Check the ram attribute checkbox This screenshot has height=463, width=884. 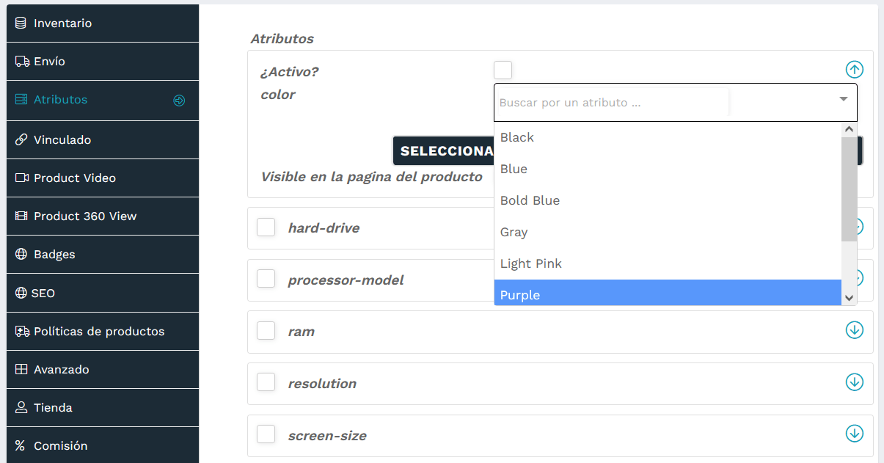click(266, 330)
